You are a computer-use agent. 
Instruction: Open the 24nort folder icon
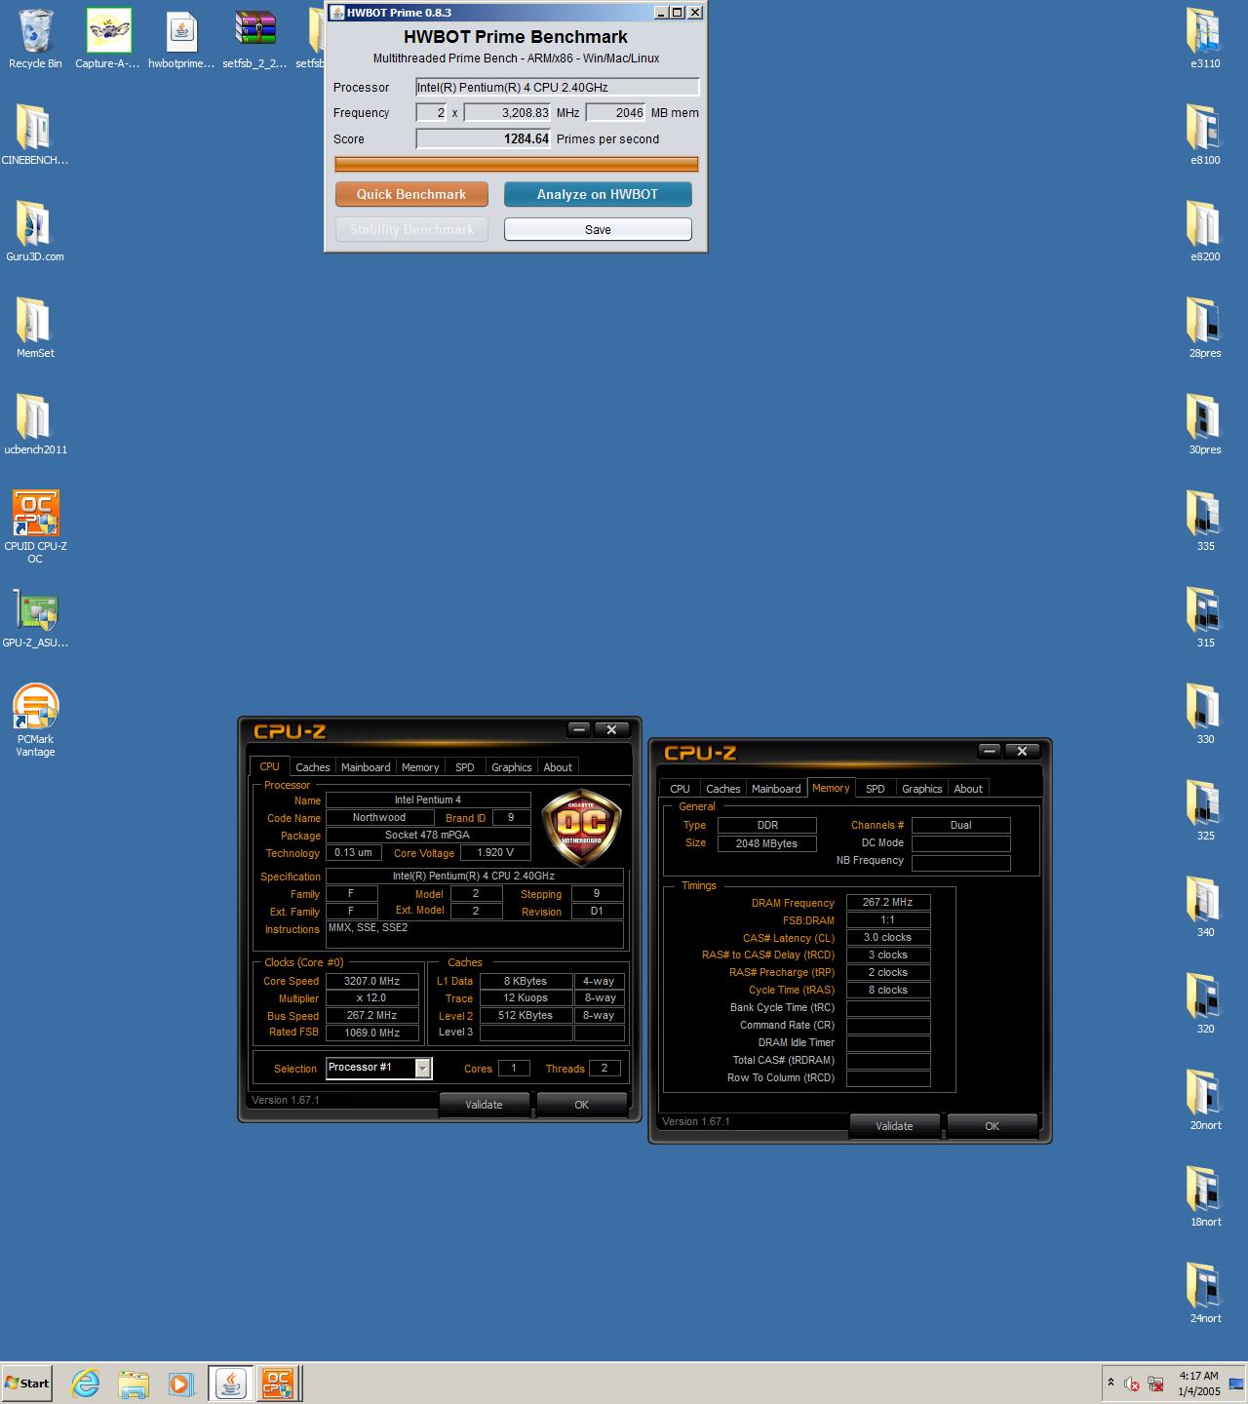coord(1205,1293)
